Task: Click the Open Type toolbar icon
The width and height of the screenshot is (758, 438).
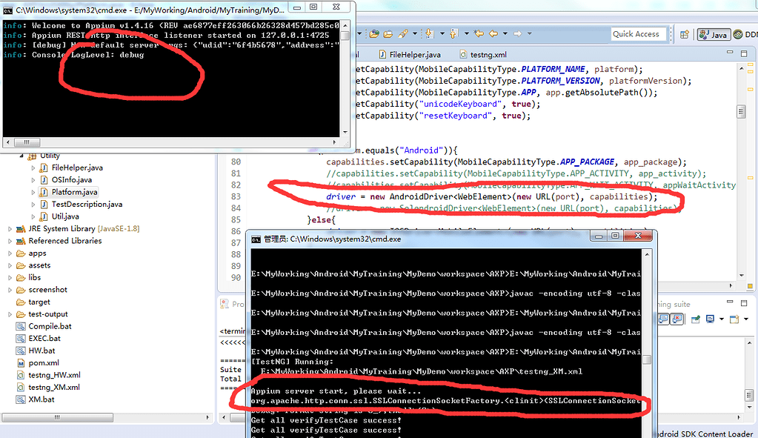Action: 374,34
